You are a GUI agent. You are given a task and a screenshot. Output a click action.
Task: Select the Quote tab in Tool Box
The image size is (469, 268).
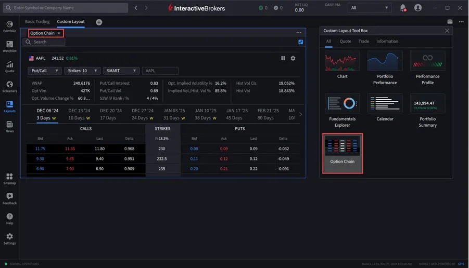pyautogui.click(x=346, y=41)
